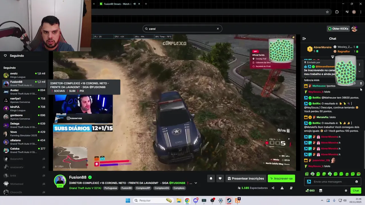Open Chrome from the taskbar
Image resolution: width=365 pixels, height=205 pixels.
click(x=187, y=200)
